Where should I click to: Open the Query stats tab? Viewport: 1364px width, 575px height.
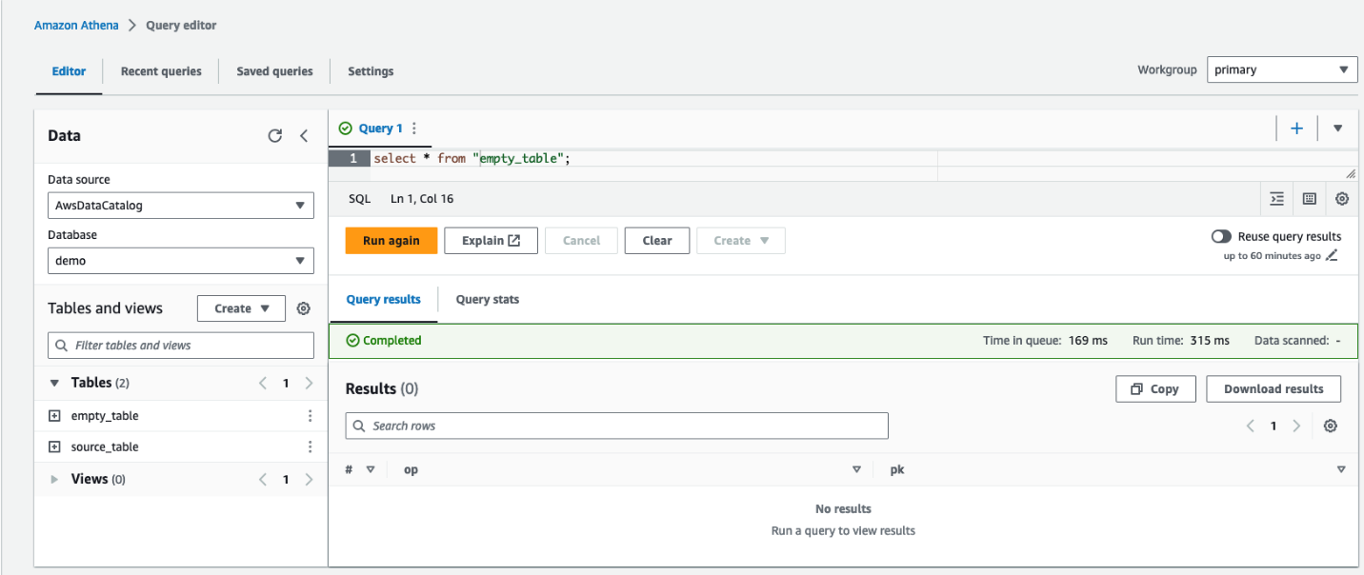(487, 299)
